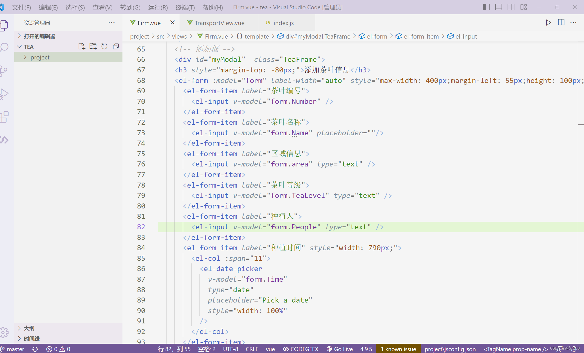Click the 1 known issue status item
Viewport: 584px width, 353px height.
click(398, 349)
